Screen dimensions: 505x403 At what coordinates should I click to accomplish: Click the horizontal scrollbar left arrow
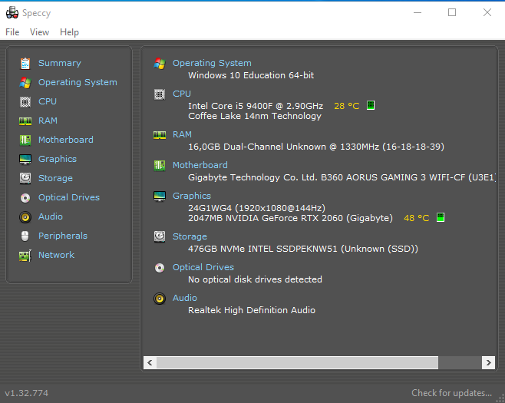click(x=150, y=363)
